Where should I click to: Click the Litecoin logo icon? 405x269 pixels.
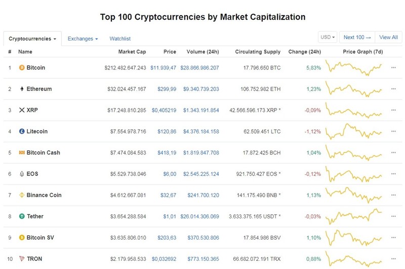point(22,131)
